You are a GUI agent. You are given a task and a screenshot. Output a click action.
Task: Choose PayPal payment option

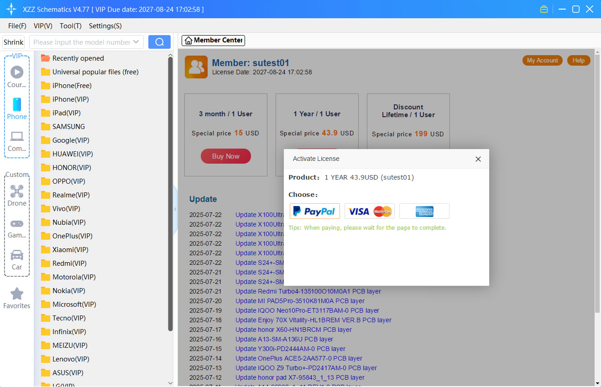pyautogui.click(x=315, y=211)
